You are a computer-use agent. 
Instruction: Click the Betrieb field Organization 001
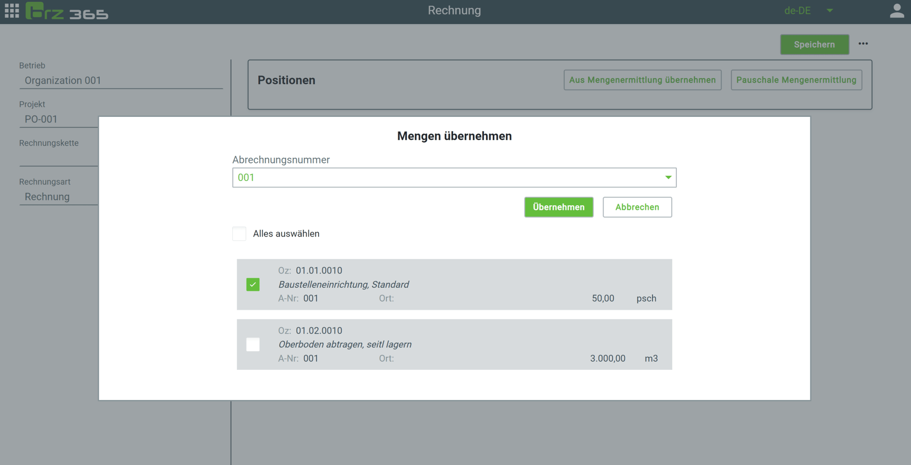point(121,81)
